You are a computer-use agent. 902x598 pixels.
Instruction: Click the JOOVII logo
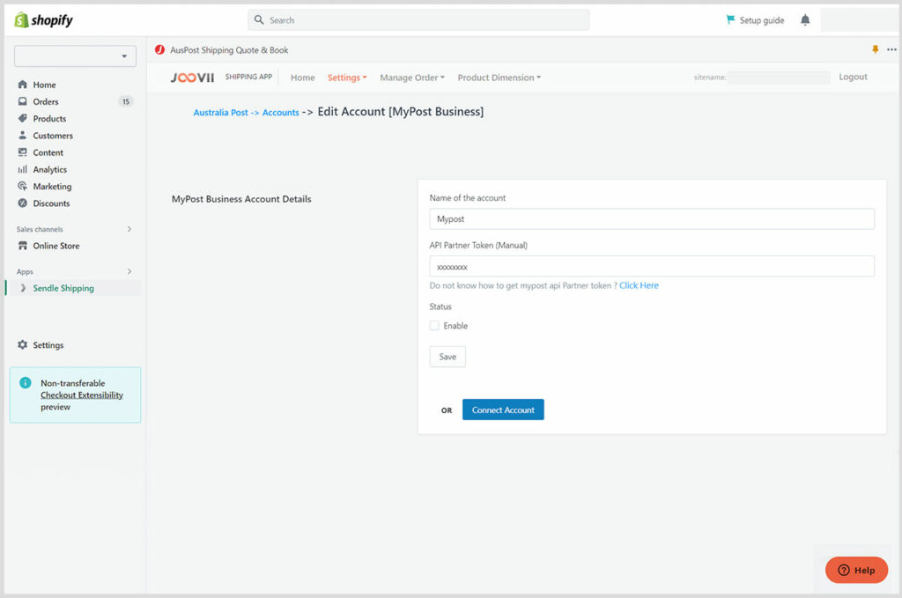[x=192, y=78]
